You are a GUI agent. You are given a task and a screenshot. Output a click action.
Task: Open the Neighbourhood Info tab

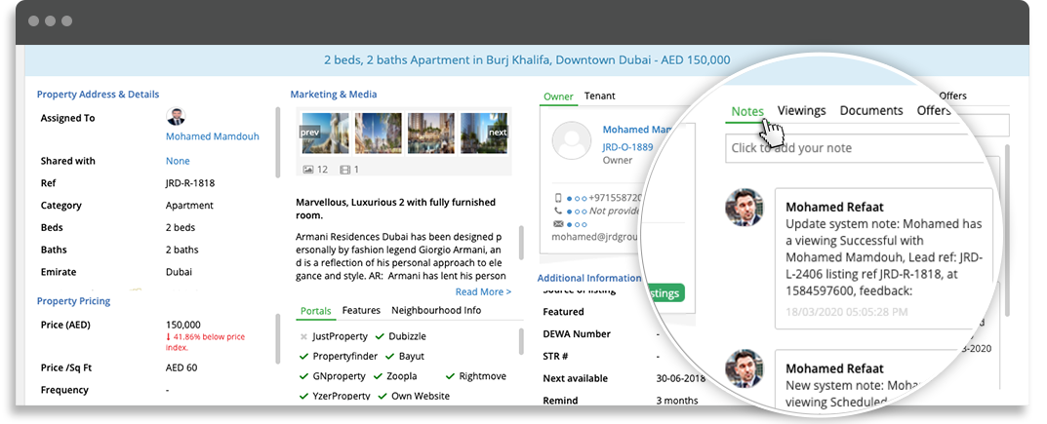436,310
